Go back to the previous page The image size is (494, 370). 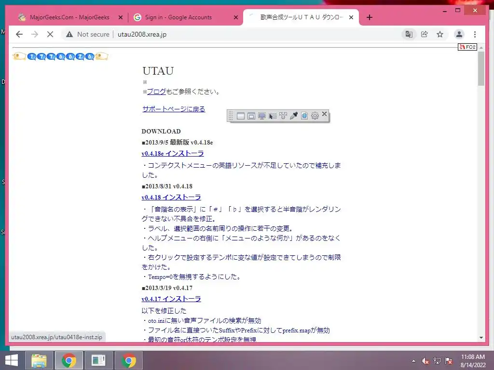(19, 34)
